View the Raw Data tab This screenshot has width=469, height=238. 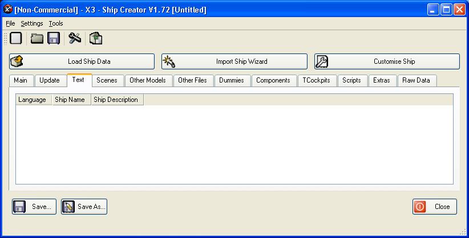point(416,81)
